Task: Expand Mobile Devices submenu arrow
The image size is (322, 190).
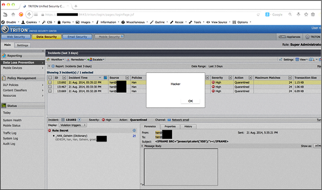Action: click(x=42, y=68)
